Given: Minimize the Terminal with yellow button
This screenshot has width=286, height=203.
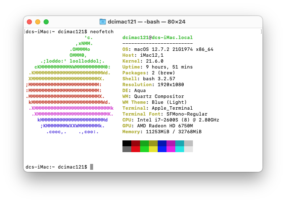Looking at the screenshot, I should (38, 22).
